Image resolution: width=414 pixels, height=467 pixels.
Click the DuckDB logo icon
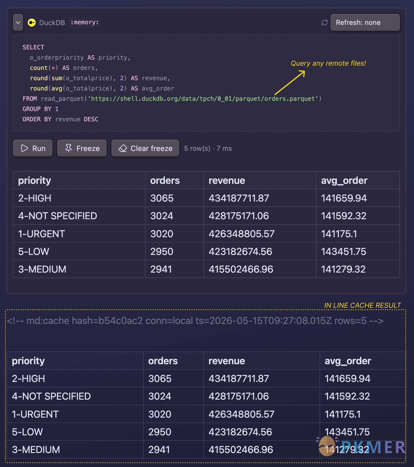[x=32, y=23]
